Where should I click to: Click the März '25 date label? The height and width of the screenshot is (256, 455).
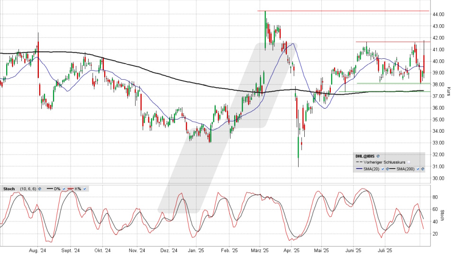(260, 250)
